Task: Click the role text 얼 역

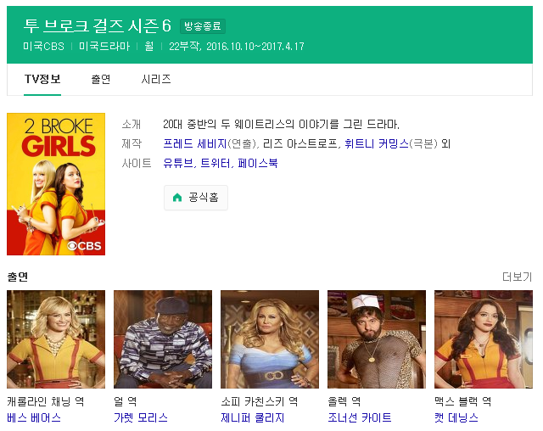Action: (x=126, y=401)
